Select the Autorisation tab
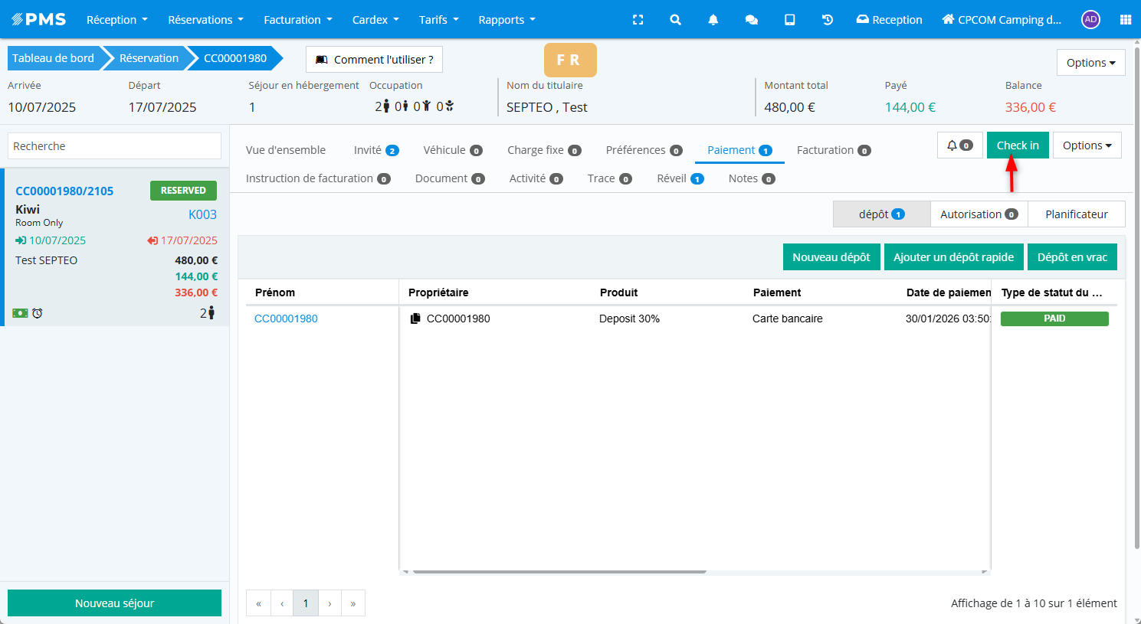 979,214
